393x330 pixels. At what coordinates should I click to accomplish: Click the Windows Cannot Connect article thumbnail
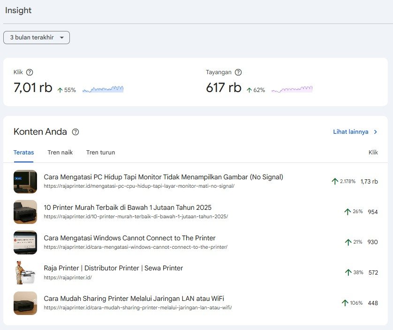(x=25, y=242)
